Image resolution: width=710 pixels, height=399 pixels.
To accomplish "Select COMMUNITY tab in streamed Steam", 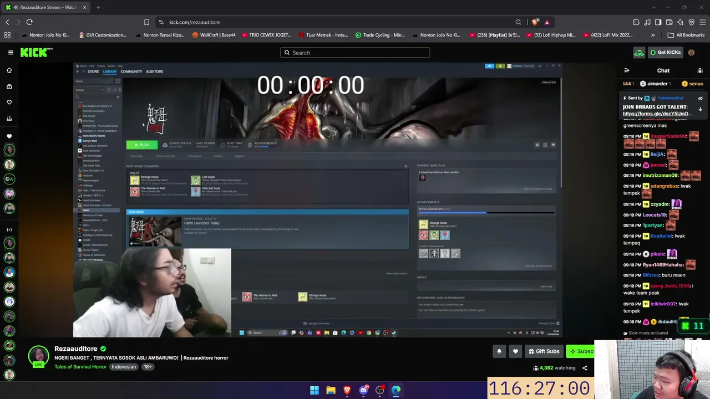I will 131,71.
